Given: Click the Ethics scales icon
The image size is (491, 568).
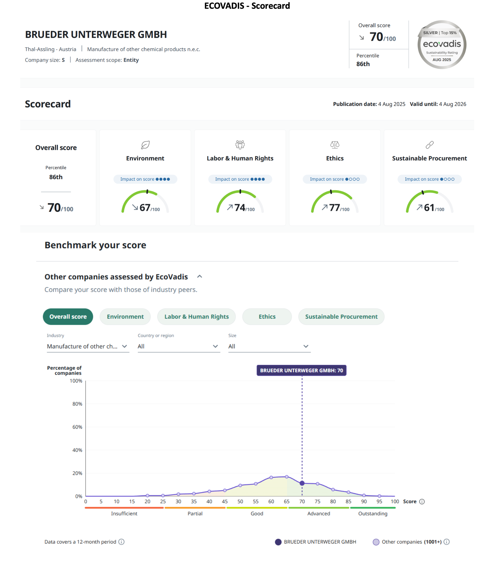Looking at the screenshot, I should tap(335, 145).
